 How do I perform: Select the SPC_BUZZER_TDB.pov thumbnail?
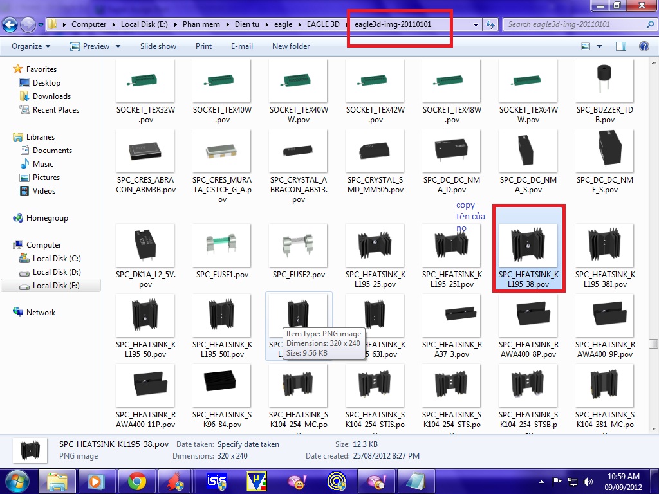(604, 80)
